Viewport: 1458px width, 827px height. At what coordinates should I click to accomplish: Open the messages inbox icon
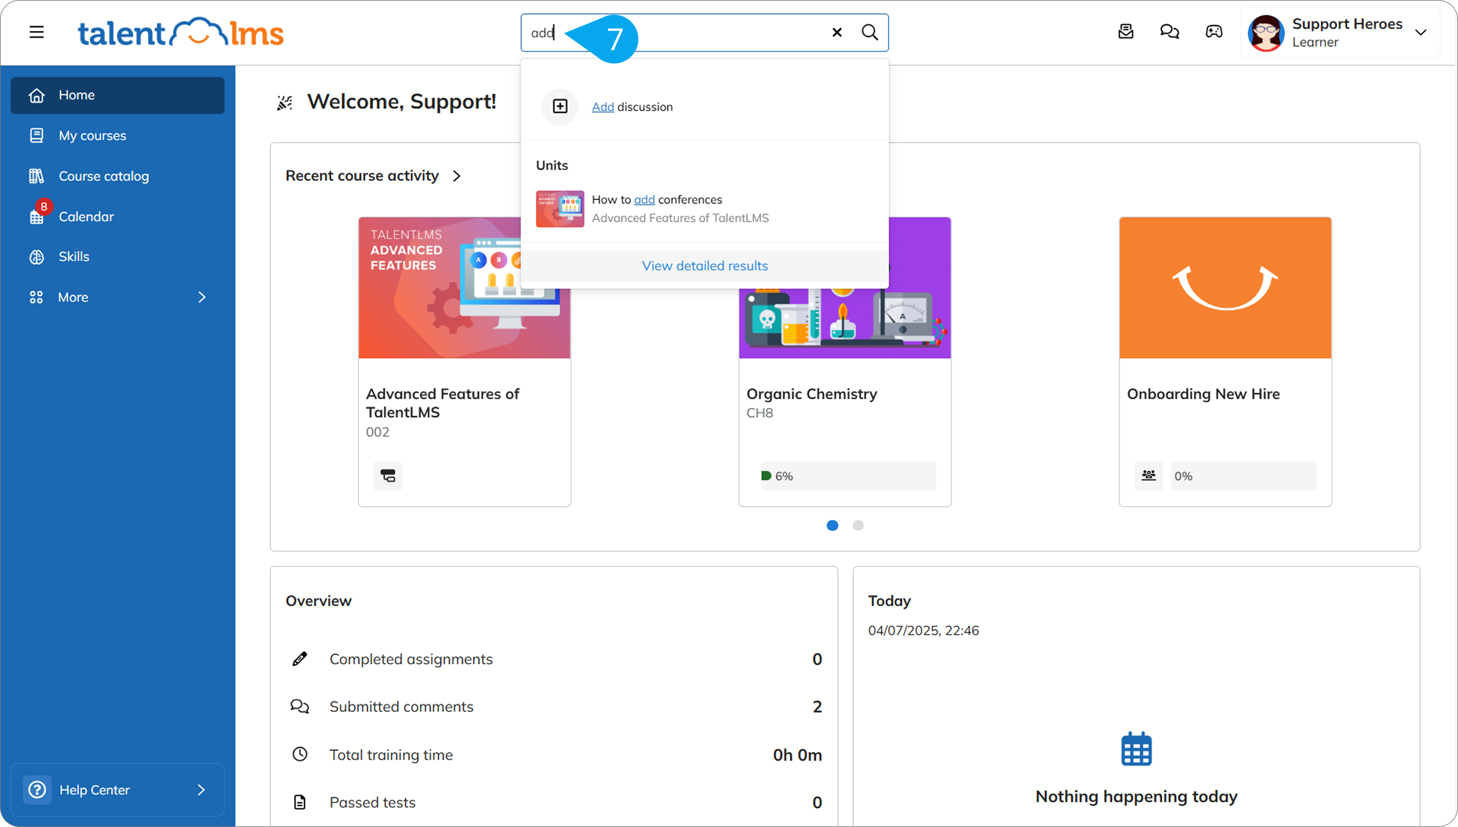(x=1125, y=32)
